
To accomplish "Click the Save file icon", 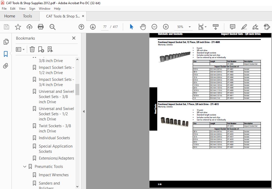I will point(7,27).
